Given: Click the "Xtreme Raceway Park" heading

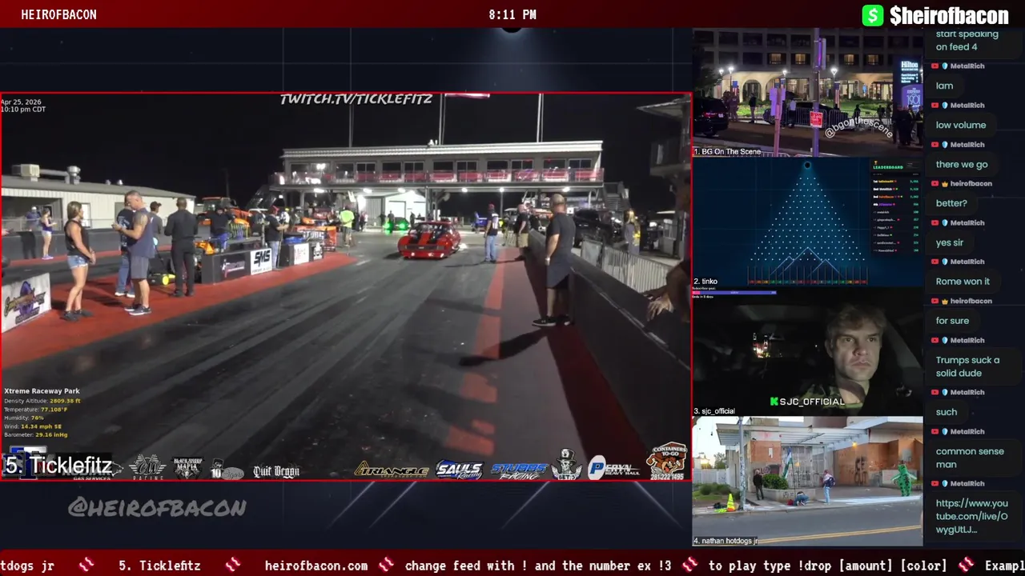Looking at the screenshot, I should (42, 391).
